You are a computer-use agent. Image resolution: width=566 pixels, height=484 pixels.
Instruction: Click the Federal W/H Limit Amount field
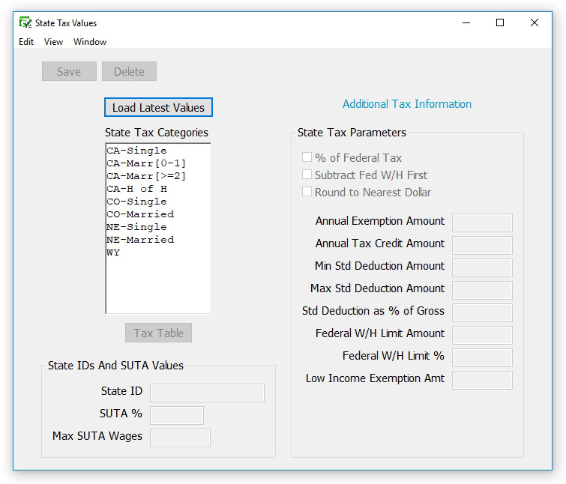click(482, 335)
